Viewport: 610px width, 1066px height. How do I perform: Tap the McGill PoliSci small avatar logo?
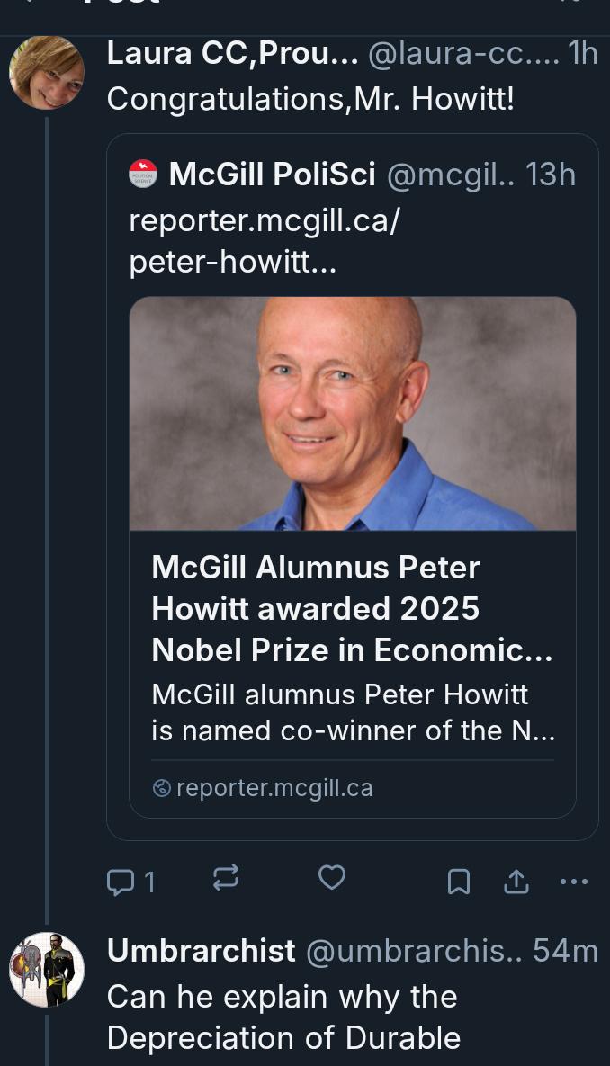click(x=144, y=174)
